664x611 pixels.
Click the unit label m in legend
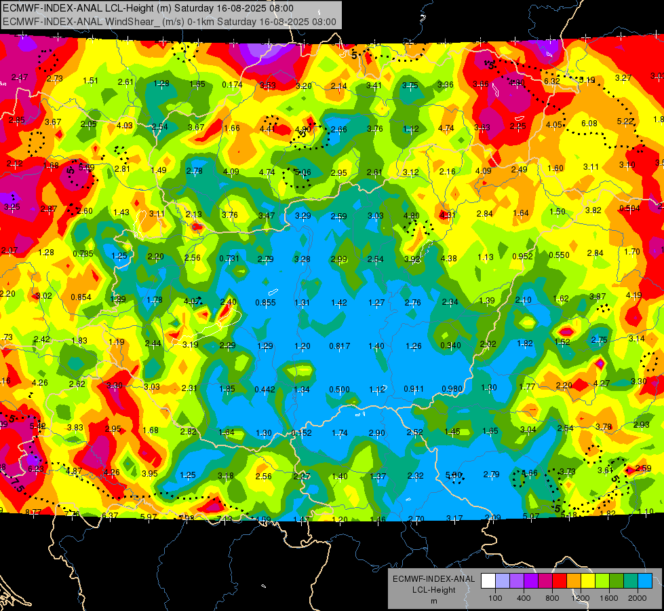[x=433, y=601]
